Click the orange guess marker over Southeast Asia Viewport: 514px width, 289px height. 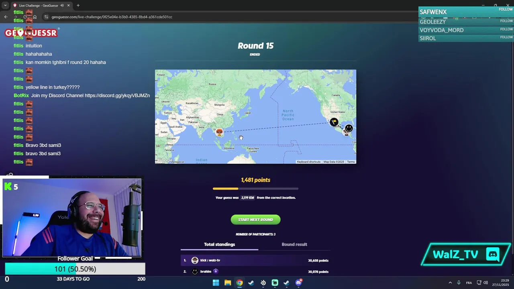(219, 132)
